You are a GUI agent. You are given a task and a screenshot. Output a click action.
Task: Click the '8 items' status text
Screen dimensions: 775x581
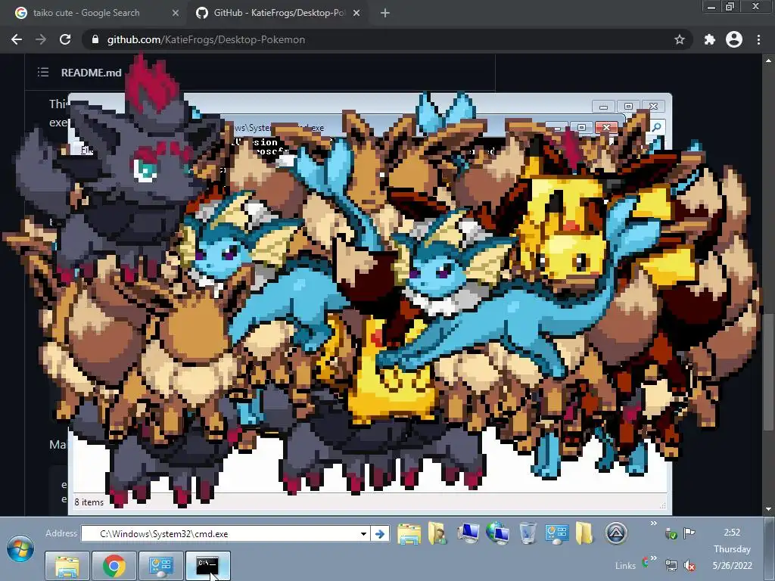coord(89,502)
